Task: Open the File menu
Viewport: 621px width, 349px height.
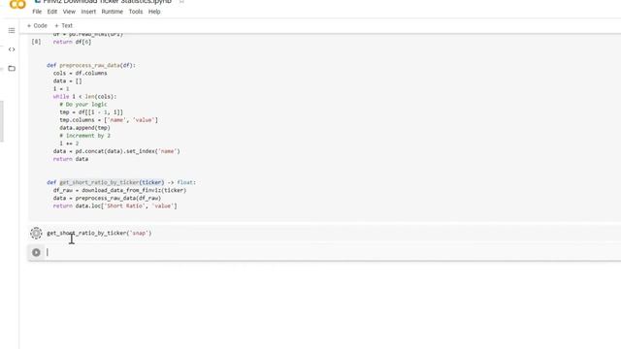Action: tap(37, 12)
